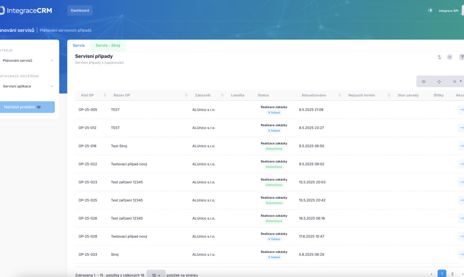Sort by Aktualizováno column arrows

[339, 95]
